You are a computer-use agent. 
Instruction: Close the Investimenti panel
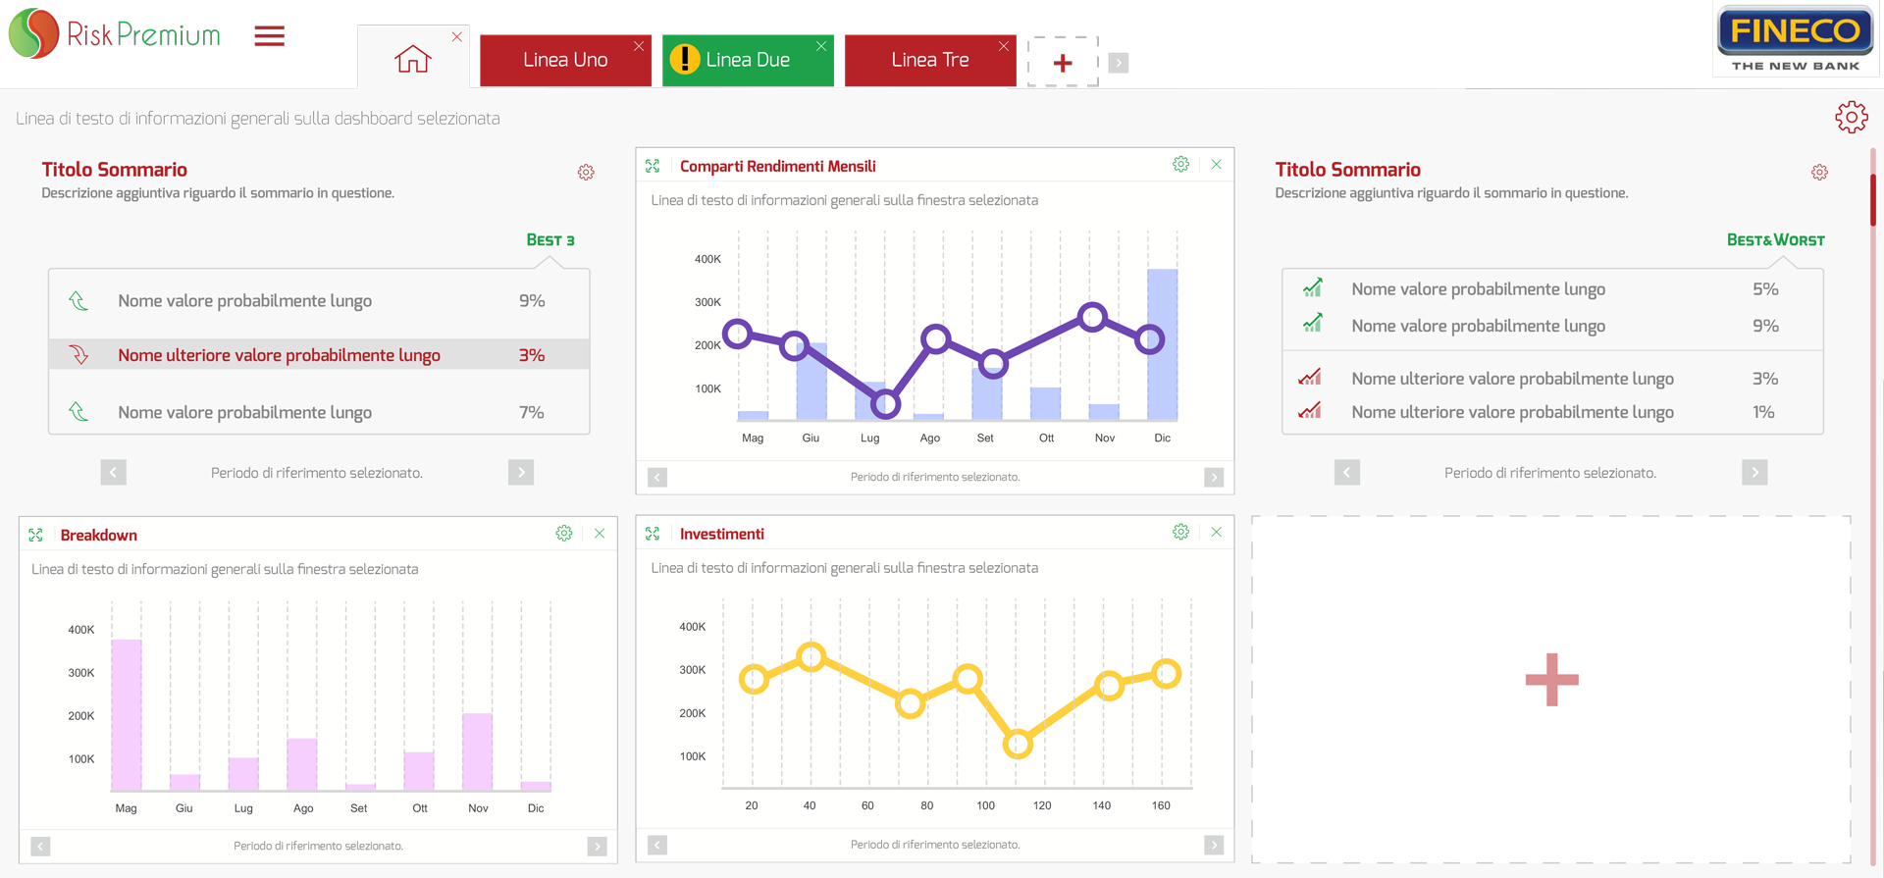(x=1216, y=532)
